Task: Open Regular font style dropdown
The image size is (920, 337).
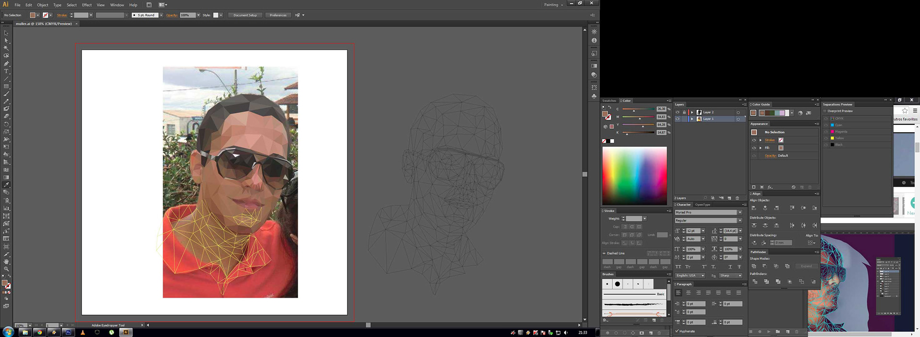Action: [x=740, y=221]
